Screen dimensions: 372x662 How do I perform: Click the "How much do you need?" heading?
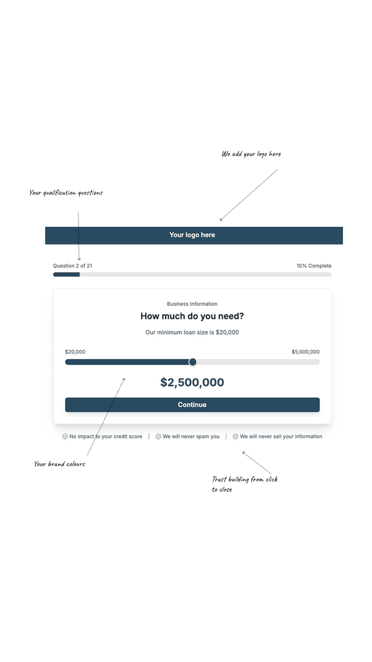[x=192, y=316]
